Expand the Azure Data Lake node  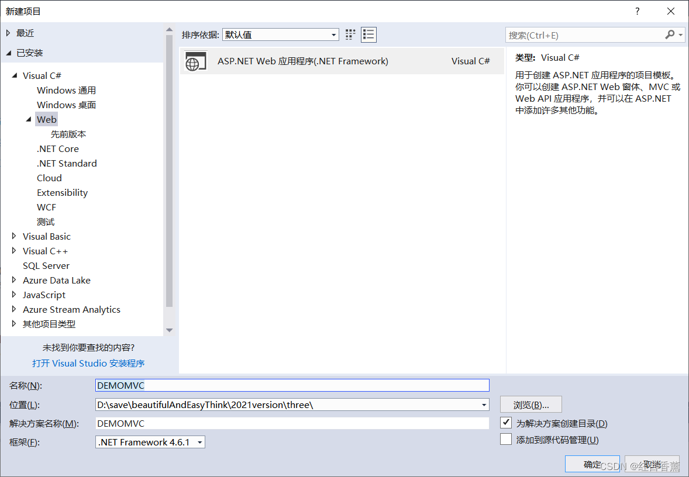click(14, 280)
